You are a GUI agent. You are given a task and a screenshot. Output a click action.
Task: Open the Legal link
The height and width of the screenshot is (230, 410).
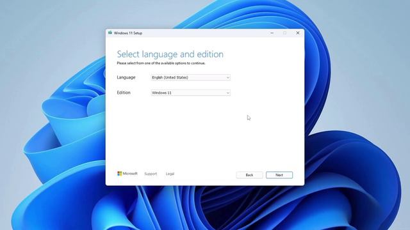coord(170,174)
